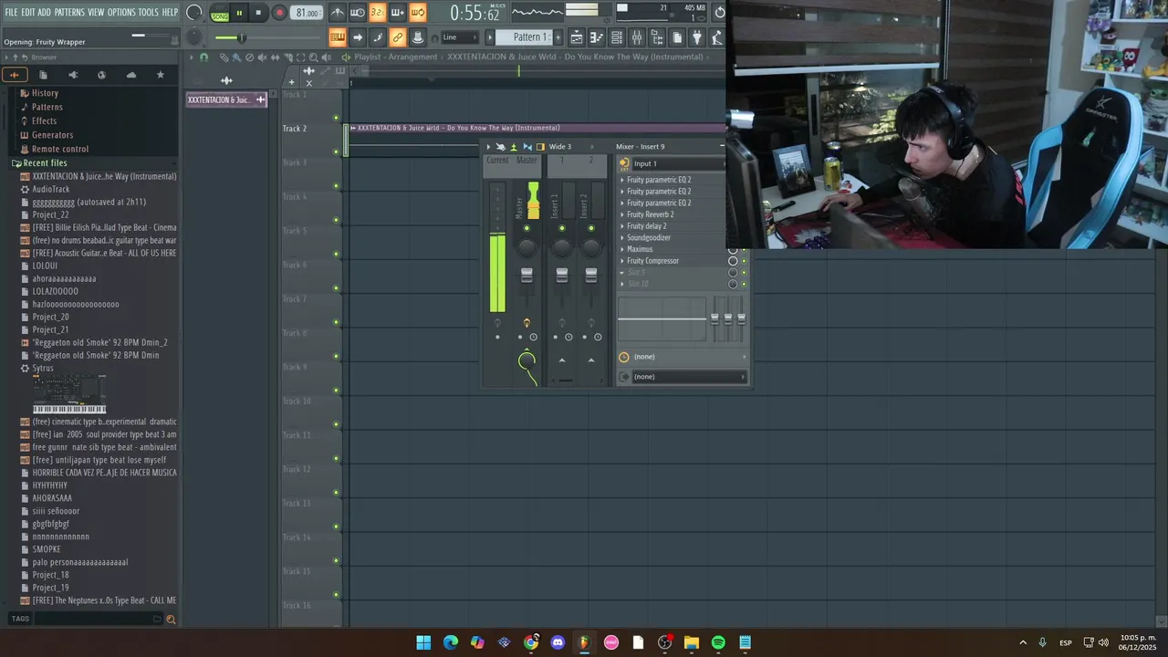Screen dimensions: 1168x657
Task: Select the XXXTENTACION & Juic.. clip picker item
Action: pos(226,99)
